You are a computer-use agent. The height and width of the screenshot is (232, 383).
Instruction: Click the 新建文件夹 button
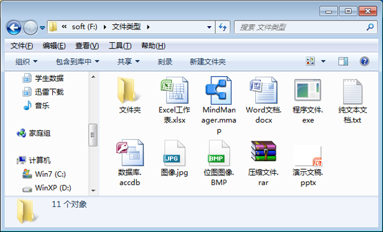click(x=207, y=61)
